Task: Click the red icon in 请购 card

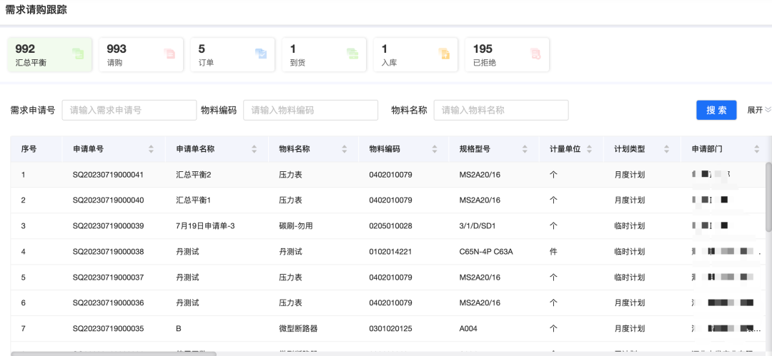Action: click(x=169, y=54)
